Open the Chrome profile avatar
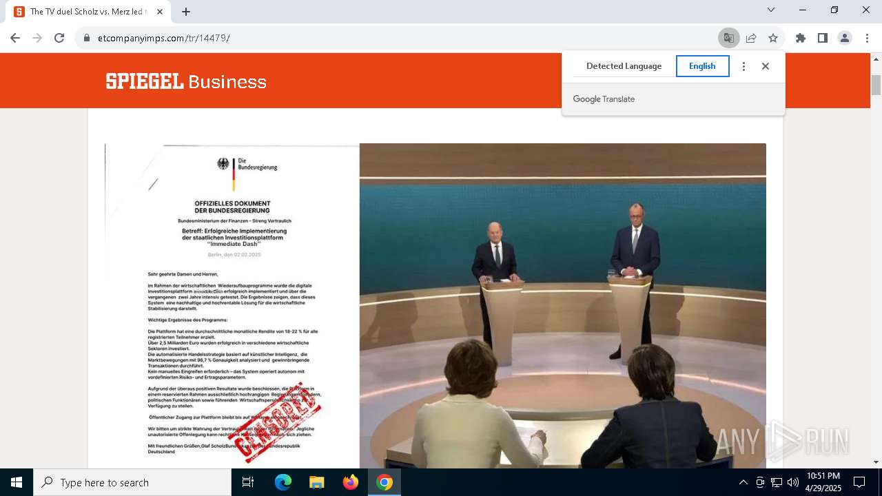 click(845, 38)
